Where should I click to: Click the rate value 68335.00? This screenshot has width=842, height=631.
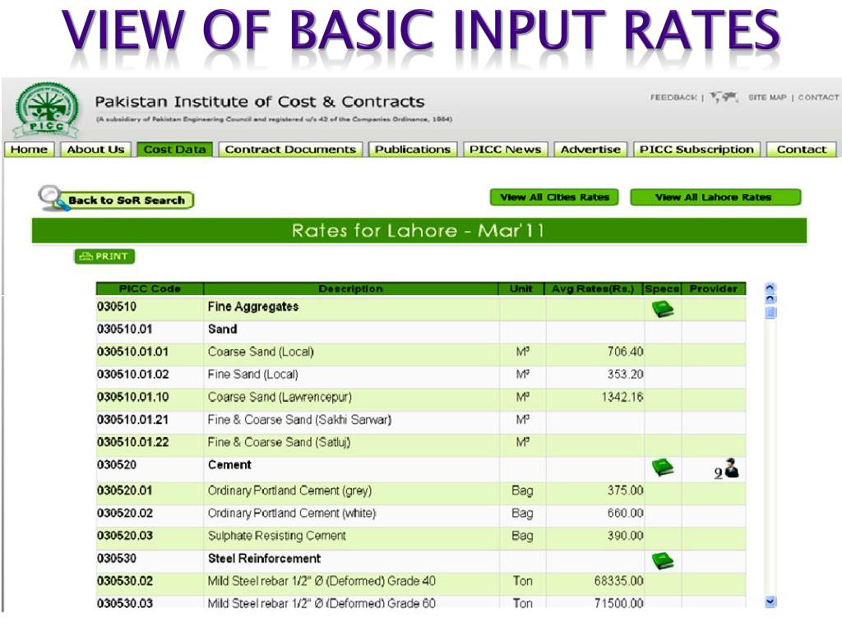[618, 581]
